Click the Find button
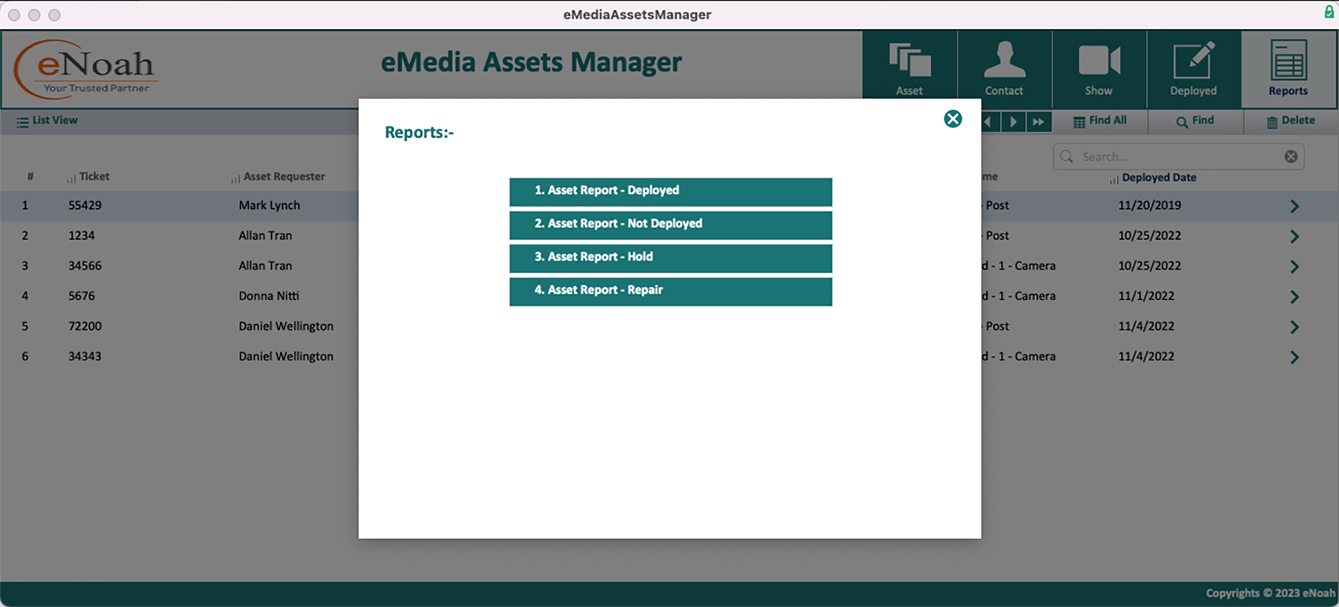This screenshot has height=607, width=1339. pos(1195,121)
